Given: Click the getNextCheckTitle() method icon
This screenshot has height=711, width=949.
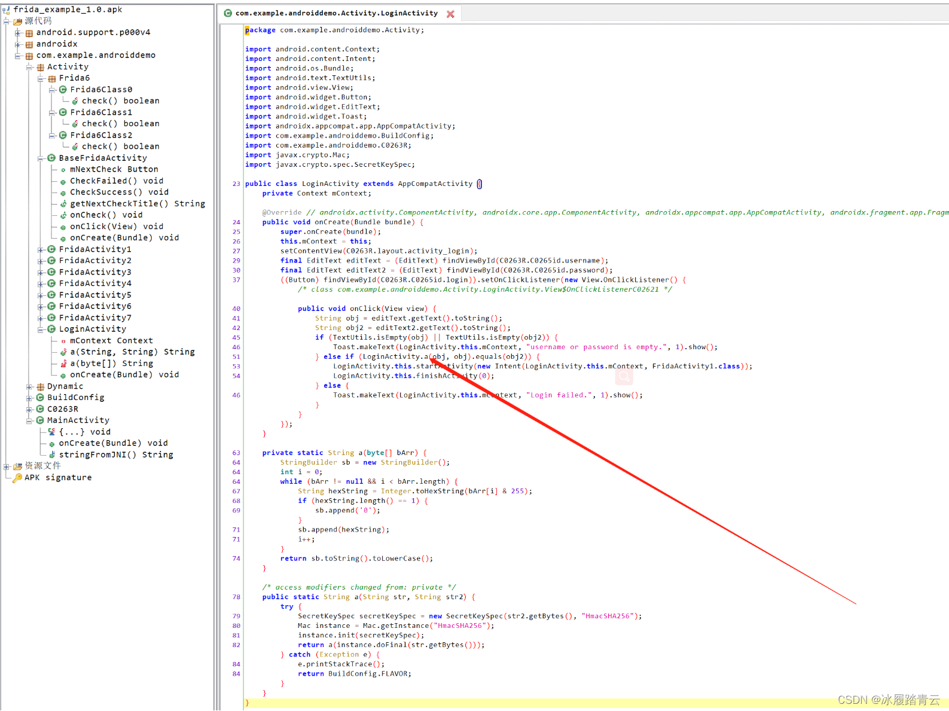Looking at the screenshot, I should point(63,204).
